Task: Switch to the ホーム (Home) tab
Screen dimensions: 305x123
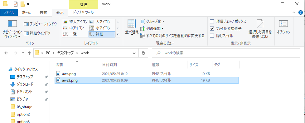Action: point(27,12)
